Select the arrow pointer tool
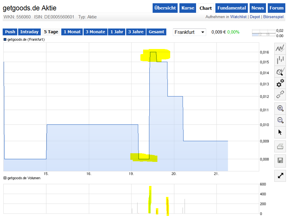 tap(280, 132)
